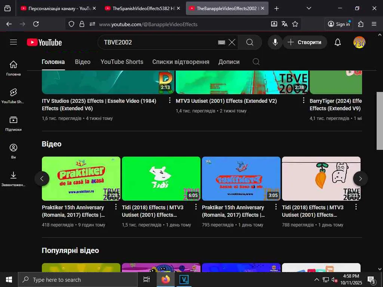Open the Популярні відео section heading
383x287 pixels.
pyautogui.click(x=70, y=250)
